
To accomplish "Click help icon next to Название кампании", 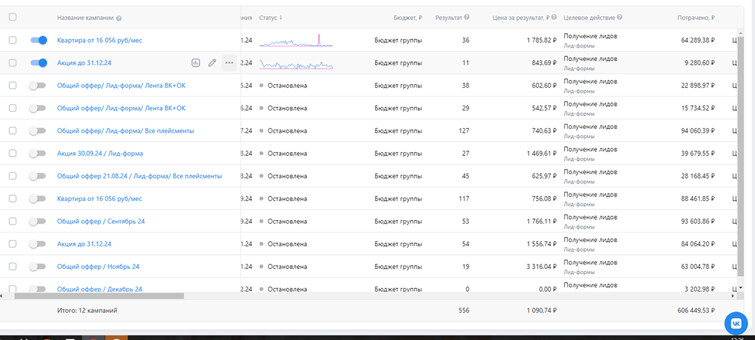I will [x=119, y=18].
